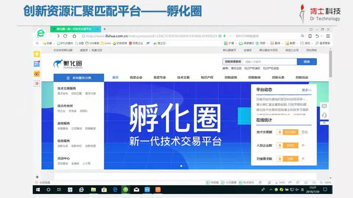This screenshot has width=353, height=198.
Task: Open the blue news sidebar icon
Action: pyautogui.click(x=37, y=64)
